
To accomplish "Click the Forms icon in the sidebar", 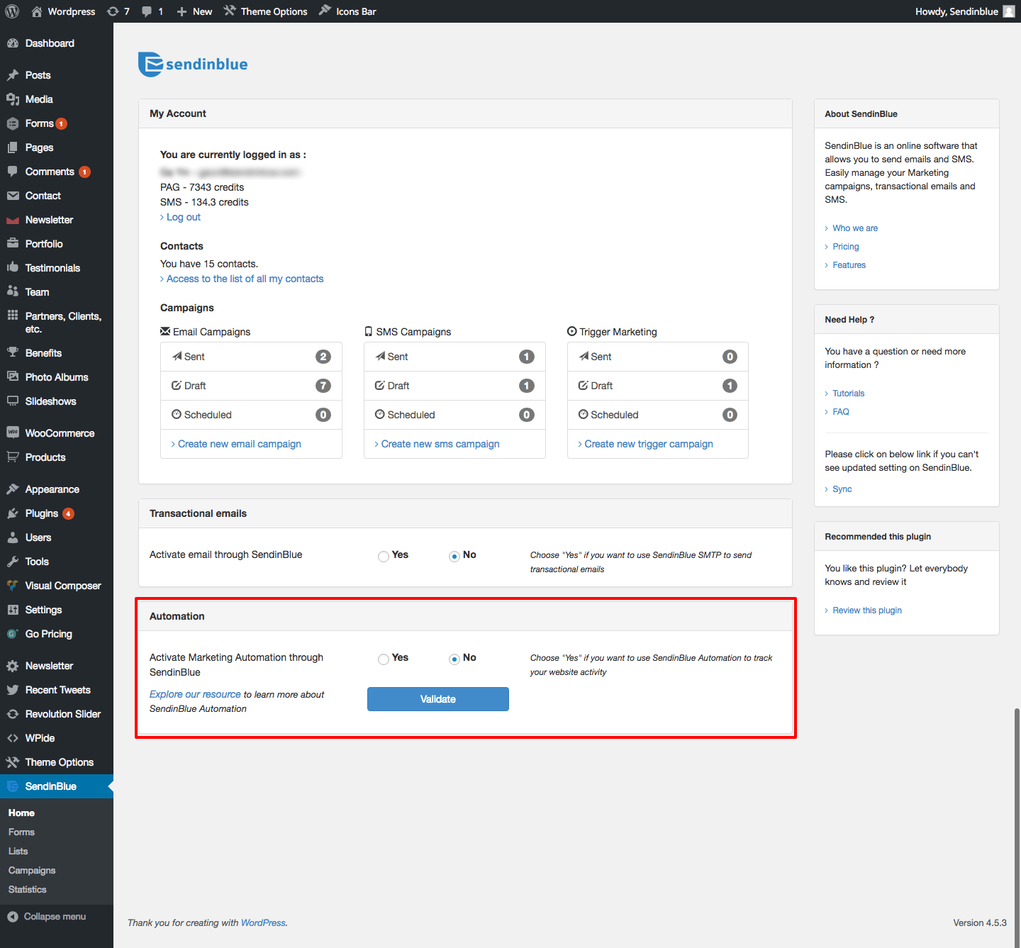I will pos(13,123).
